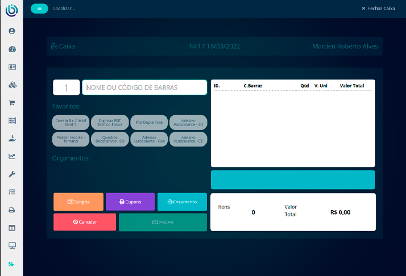This screenshot has width=406, height=276.
Task: Open the dashboard gauge icon in sidebar
Action: pyautogui.click(x=11, y=49)
